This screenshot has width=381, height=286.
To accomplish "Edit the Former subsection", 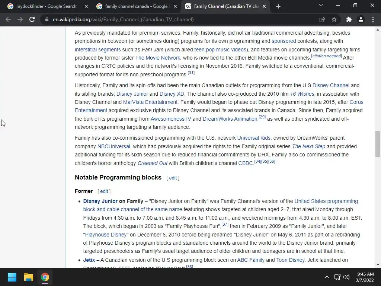I will pos(104,191).
